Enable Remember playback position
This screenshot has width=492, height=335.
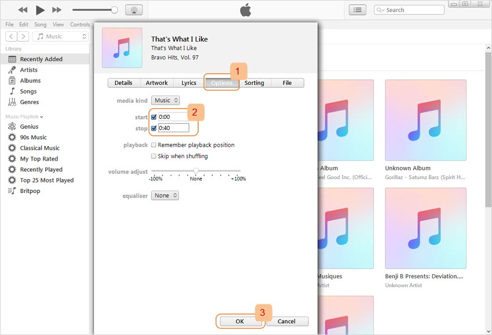(153, 145)
